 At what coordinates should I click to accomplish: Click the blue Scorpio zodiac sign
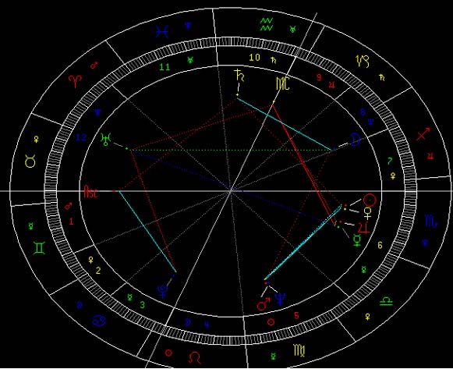tap(430, 221)
